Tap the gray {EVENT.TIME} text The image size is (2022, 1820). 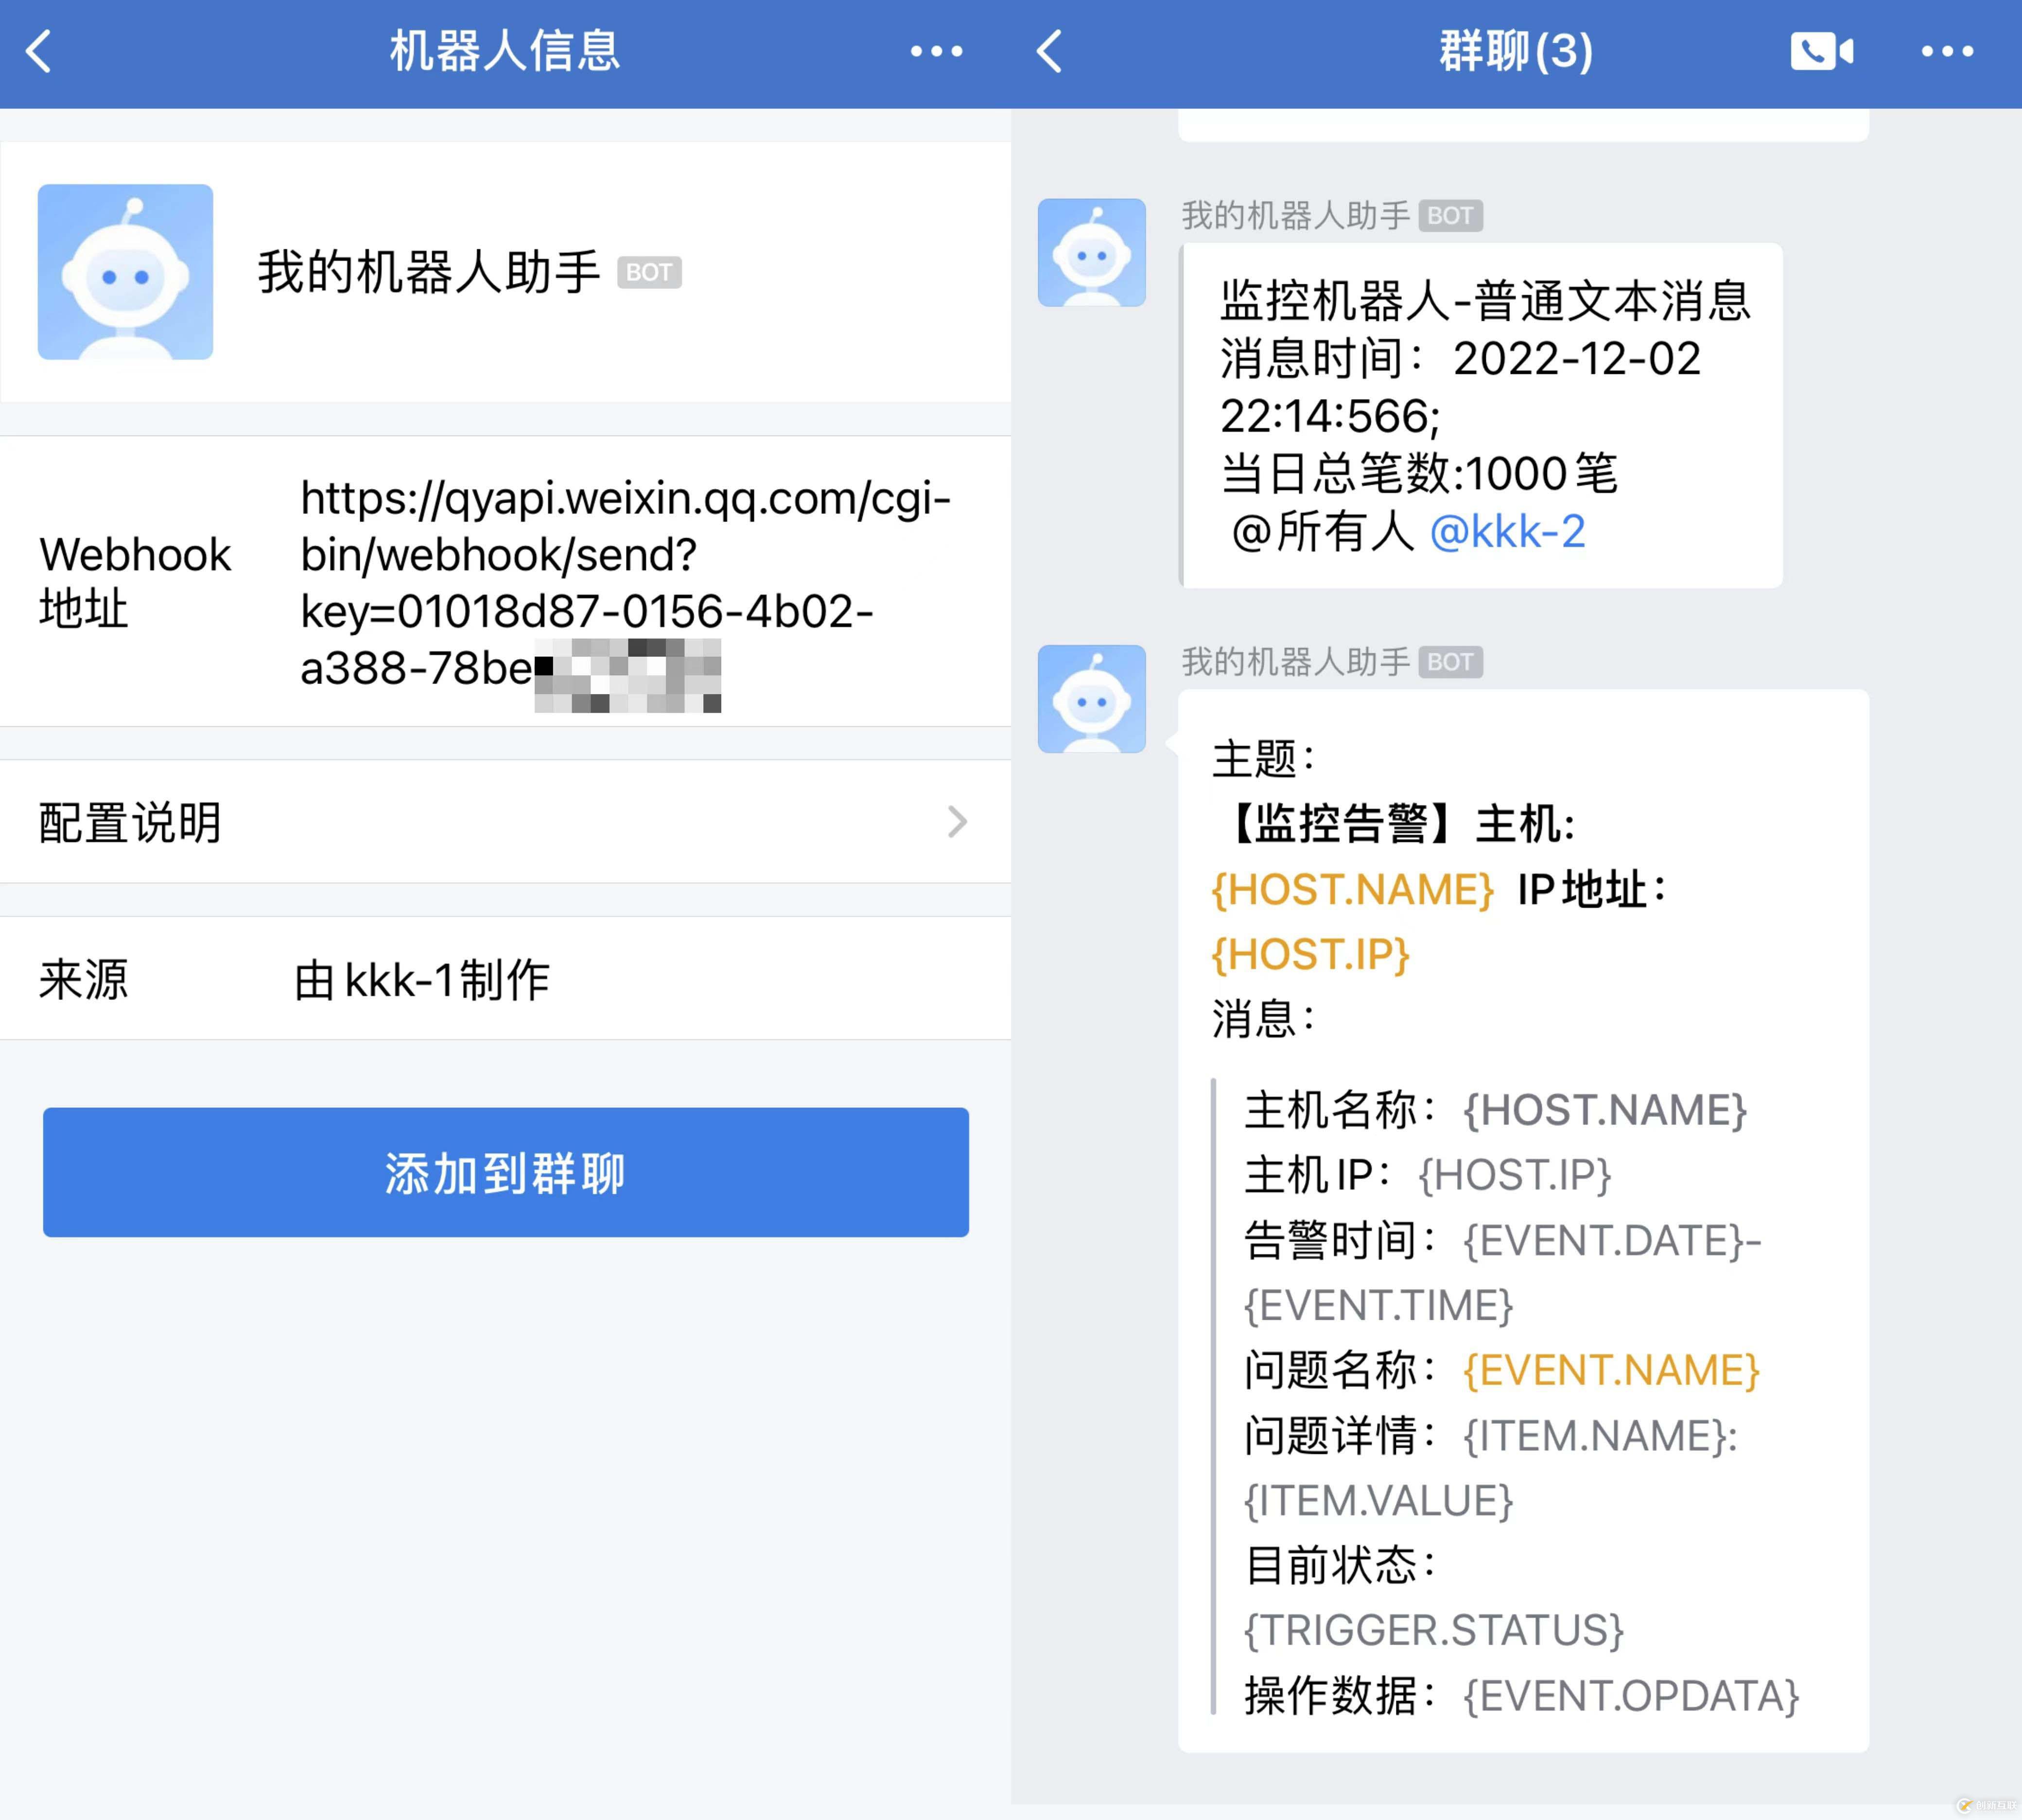point(1378,1305)
